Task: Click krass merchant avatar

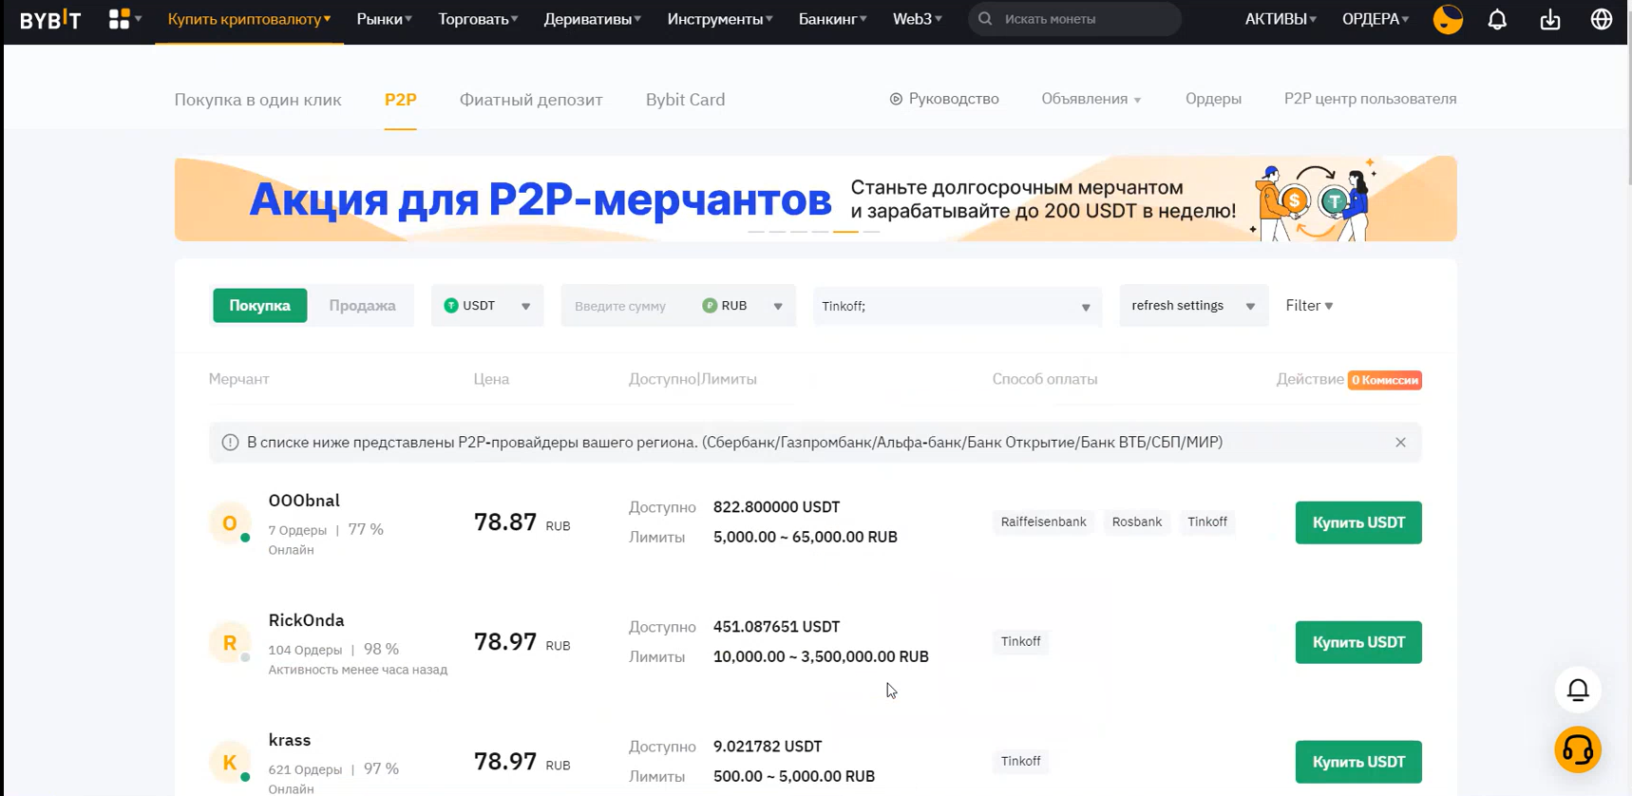Action: tap(230, 763)
